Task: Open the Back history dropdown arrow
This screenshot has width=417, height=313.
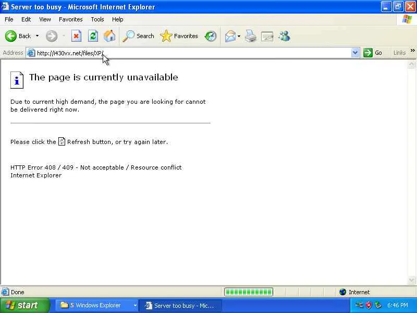Action: (x=37, y=36)
